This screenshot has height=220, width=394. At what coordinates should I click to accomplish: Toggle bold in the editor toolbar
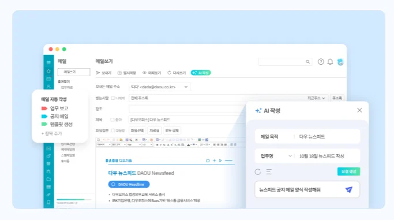coord(157,145)
